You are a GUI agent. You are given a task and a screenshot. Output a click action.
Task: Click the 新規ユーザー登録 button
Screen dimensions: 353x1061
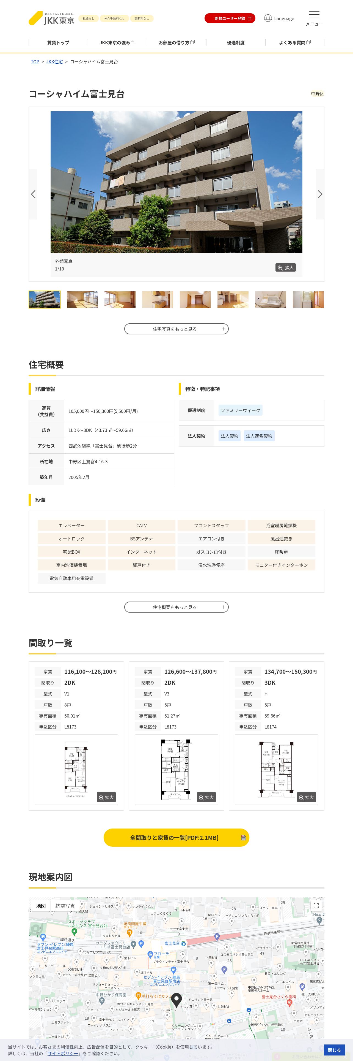230,18
